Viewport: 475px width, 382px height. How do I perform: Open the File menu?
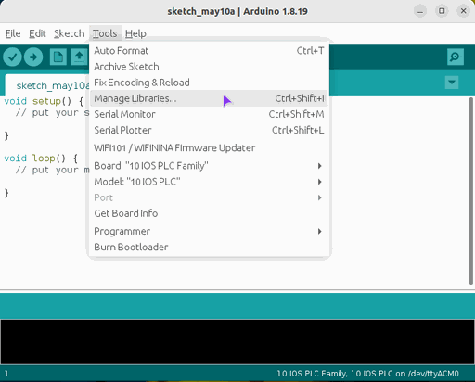point(13,33)
